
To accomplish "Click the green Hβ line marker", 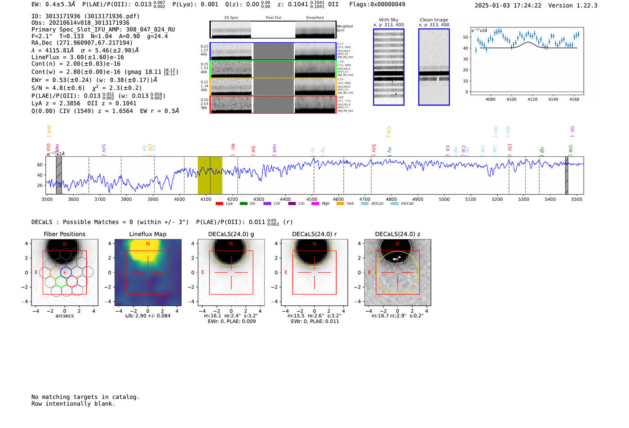I will click(542, 151).
